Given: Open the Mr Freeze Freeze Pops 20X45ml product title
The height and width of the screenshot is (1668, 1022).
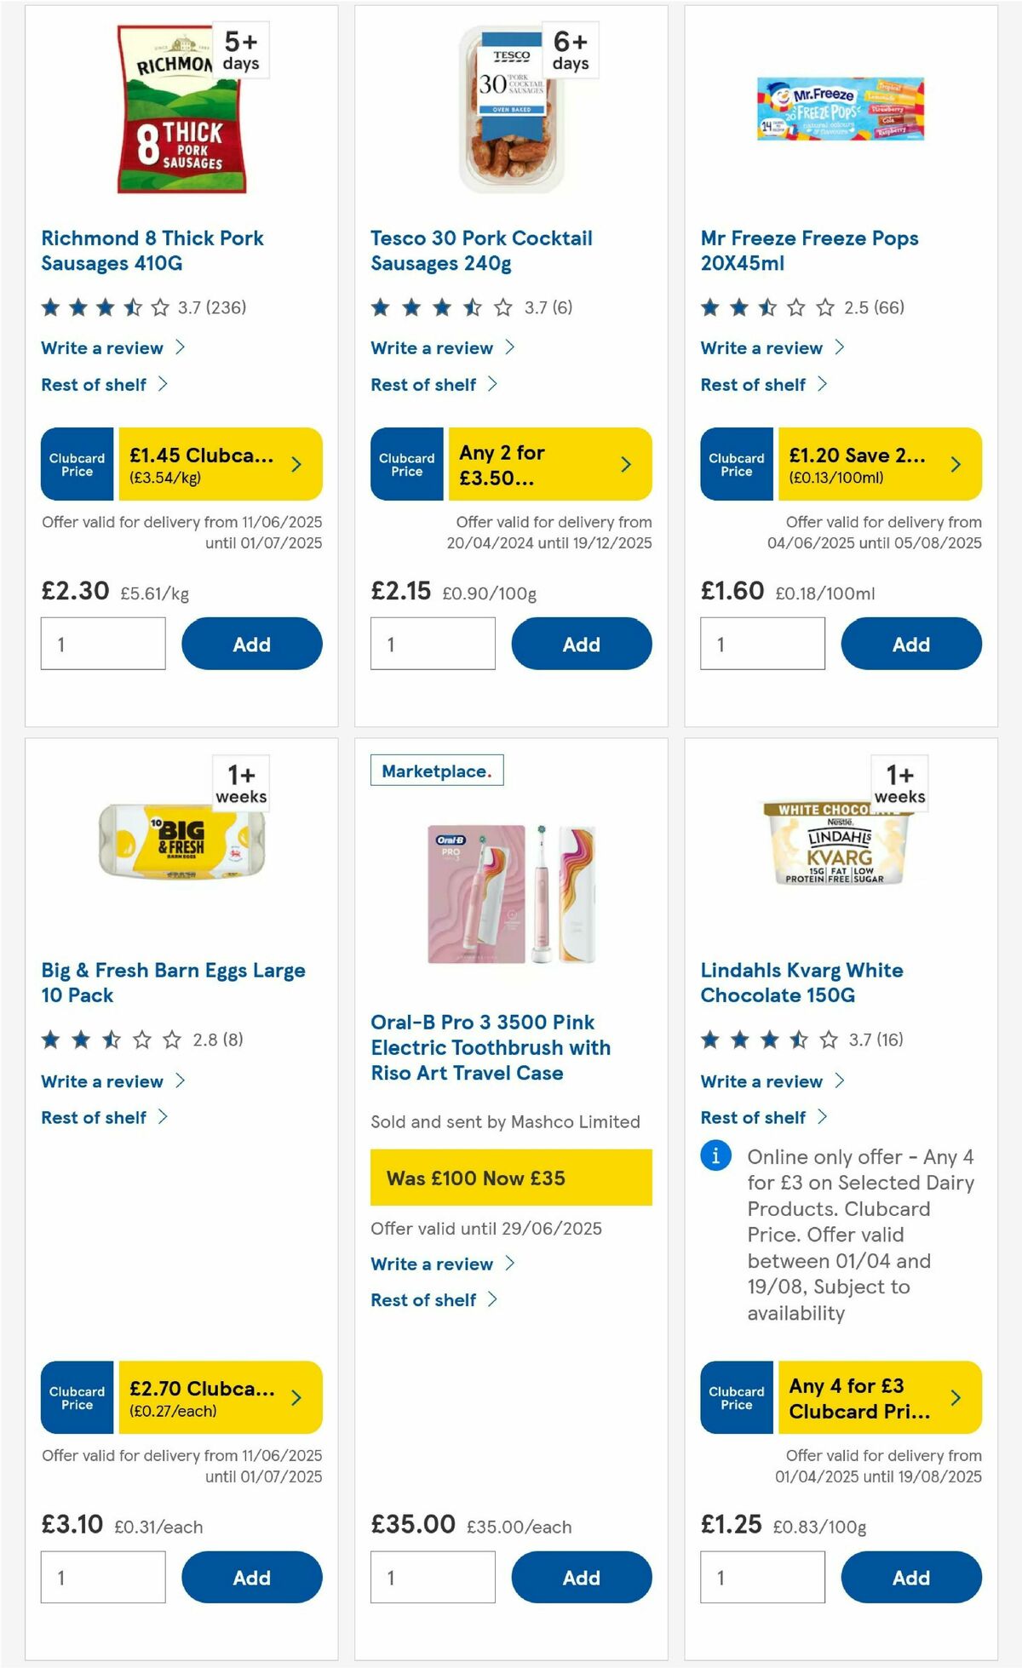Looking at the screenshot, I should coord(809,250).
